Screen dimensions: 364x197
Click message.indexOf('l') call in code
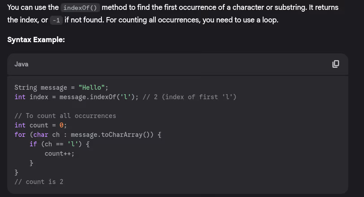tap(95, 97)
